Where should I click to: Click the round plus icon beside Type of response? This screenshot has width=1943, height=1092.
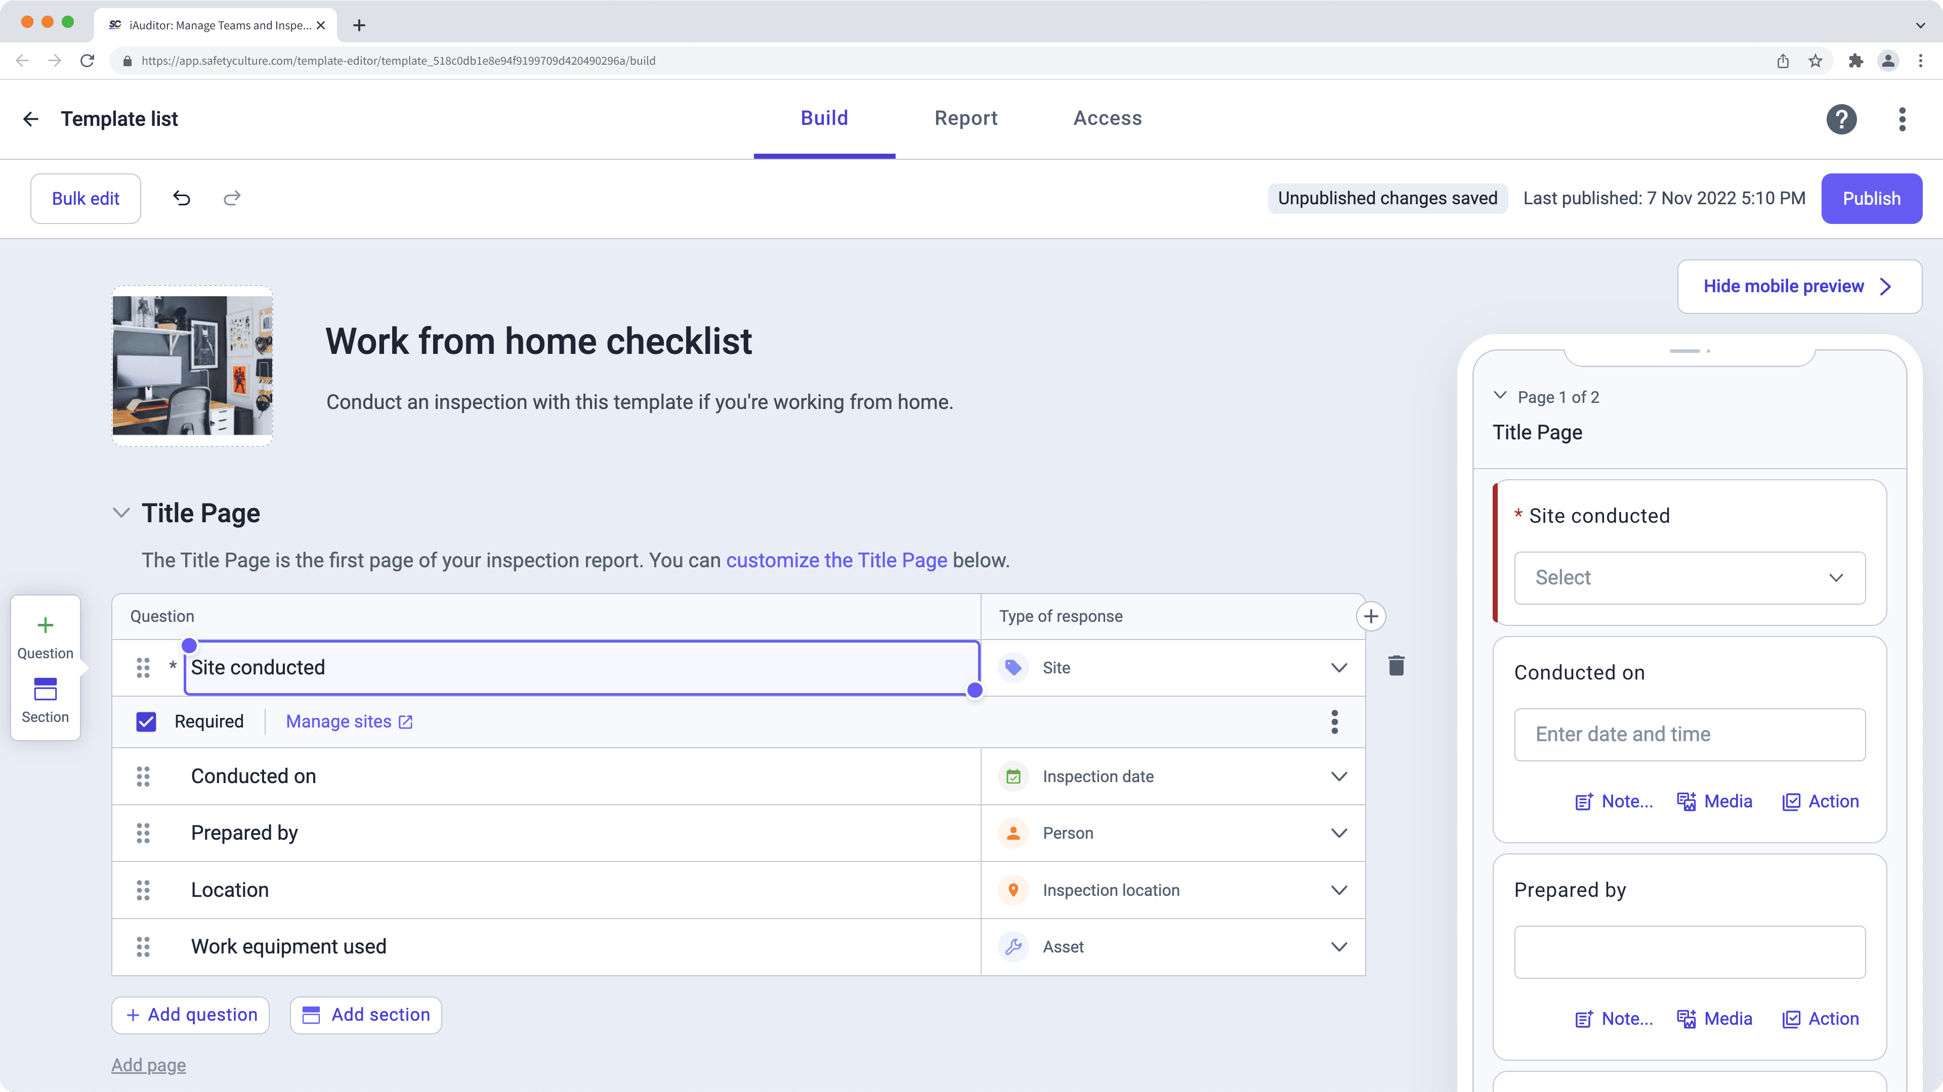1371,616
